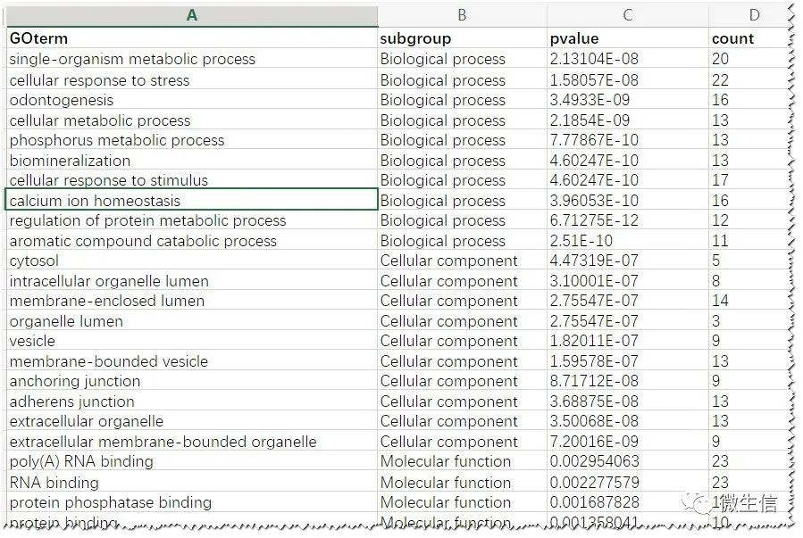803x538 pixels.
Task: Click the subgroup header cell
Action: [x=462, y=38]
